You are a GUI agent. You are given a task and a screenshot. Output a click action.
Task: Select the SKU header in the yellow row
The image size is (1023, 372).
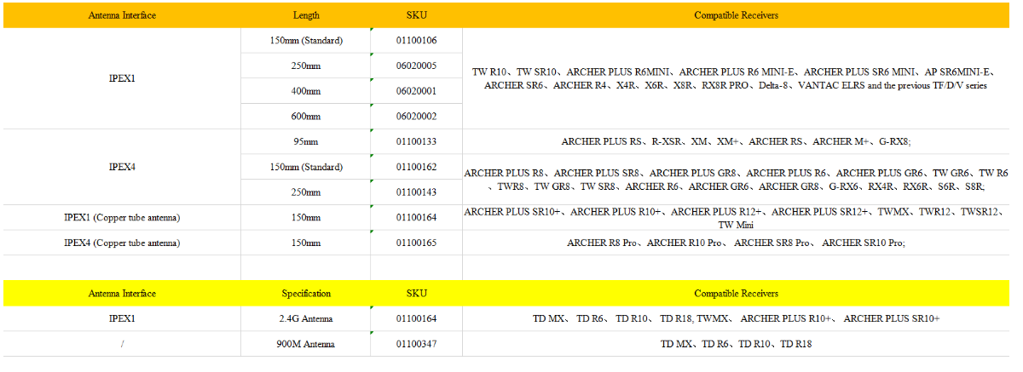[x=417, y=294]
